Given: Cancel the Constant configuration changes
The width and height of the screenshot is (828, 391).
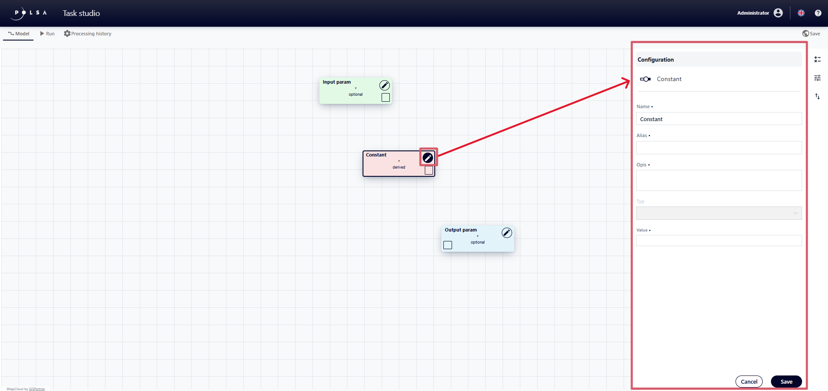Looking at the screenshot, I should tap(749, 382).
